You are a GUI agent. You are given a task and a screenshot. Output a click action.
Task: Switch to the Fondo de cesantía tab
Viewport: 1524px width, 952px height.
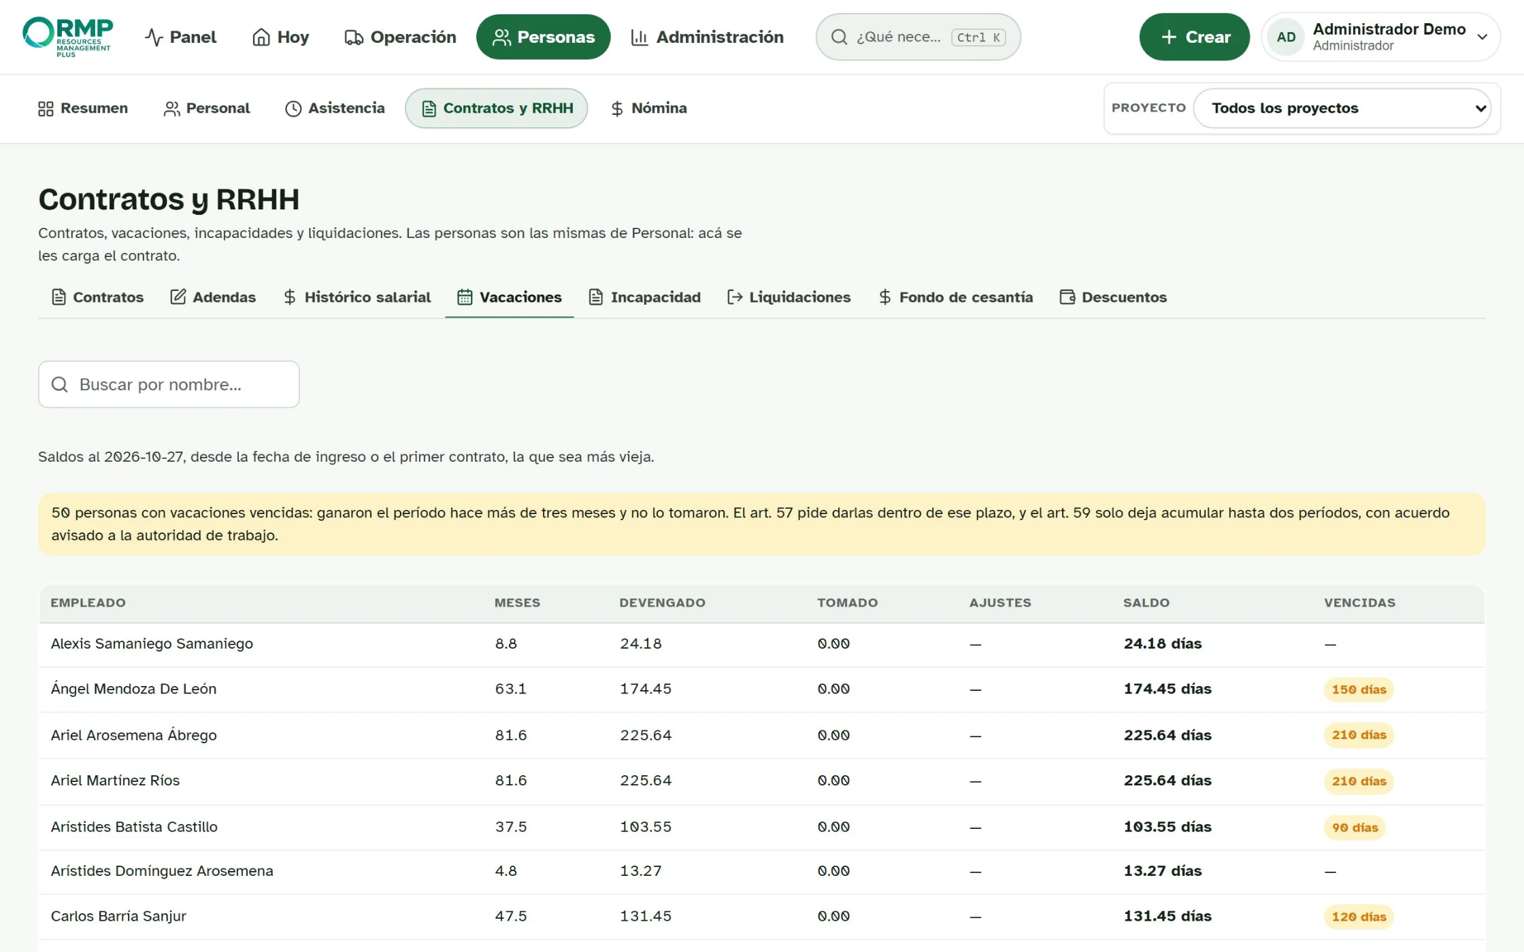tap(955, 297)
